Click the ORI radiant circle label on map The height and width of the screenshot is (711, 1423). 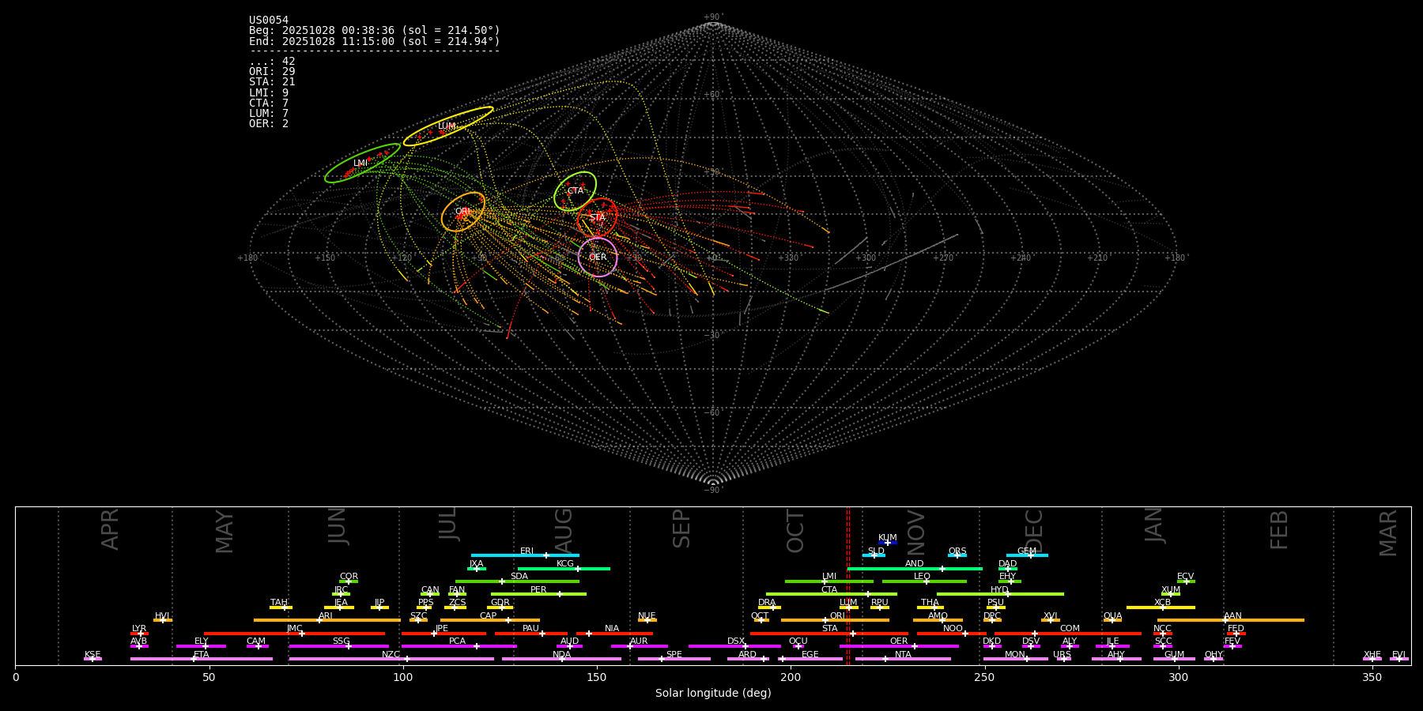462,212
